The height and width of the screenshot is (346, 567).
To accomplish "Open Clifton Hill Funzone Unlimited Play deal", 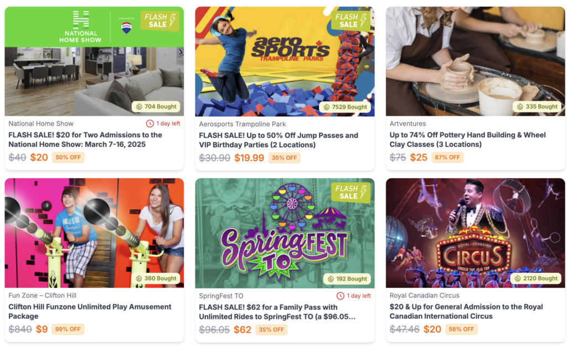I will coord(90,311).
